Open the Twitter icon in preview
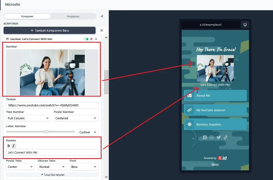This screenshot has height=180, width=273. (218, 137)
